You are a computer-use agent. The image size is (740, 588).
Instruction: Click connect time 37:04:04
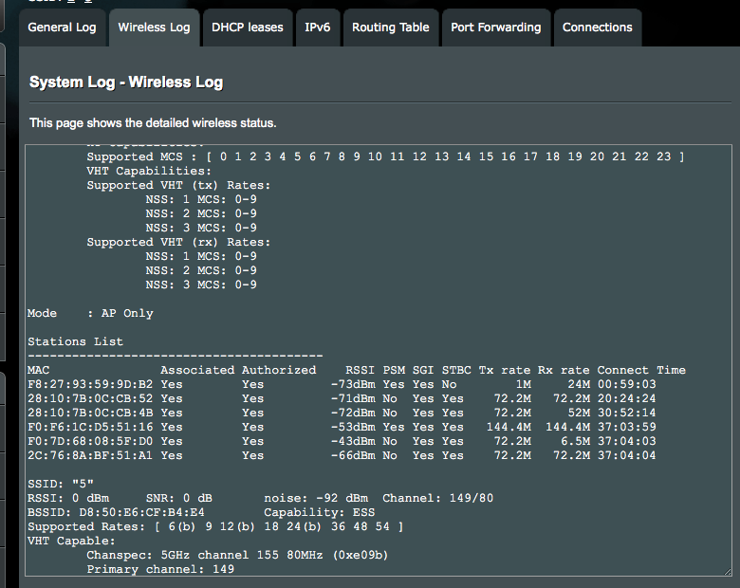(626, 455)
